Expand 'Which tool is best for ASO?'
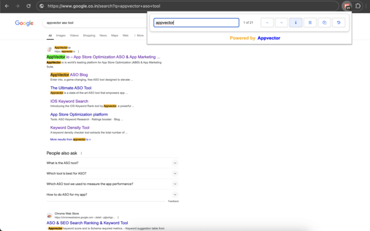The image size is (370, 231). point(113,173)
